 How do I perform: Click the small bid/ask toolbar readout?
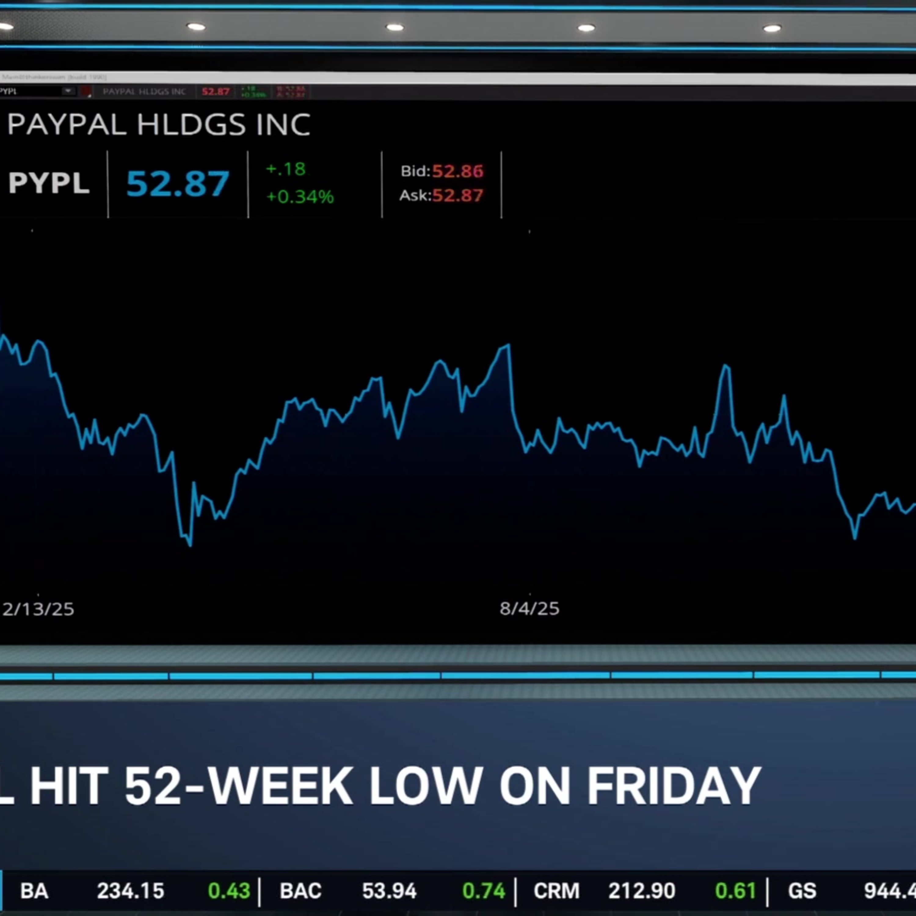(291, 92)
